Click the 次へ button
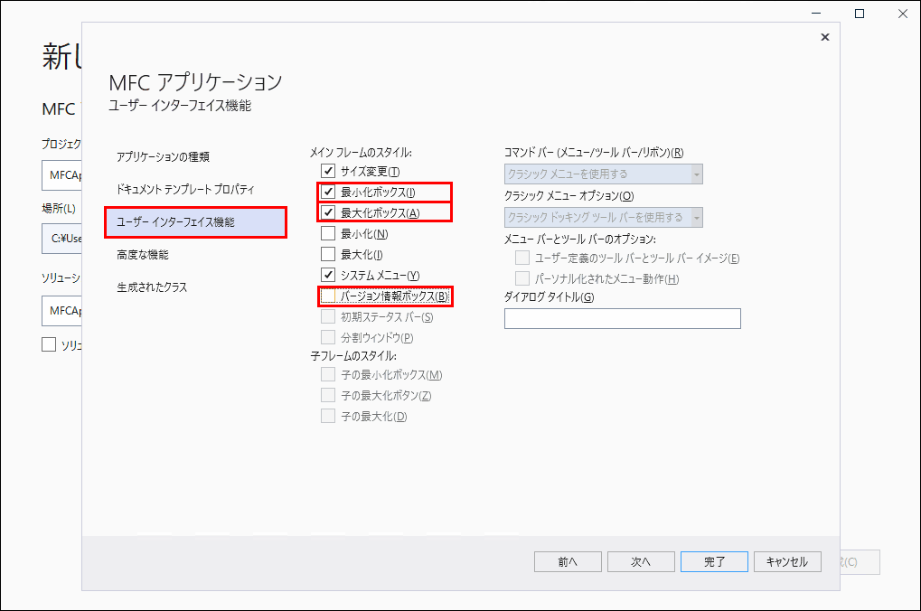The width and height of the screenshot is (921, 611). click(x=641, y=561)
